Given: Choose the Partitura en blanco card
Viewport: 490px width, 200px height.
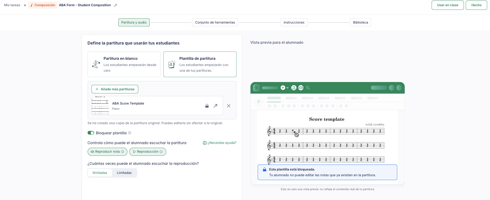Looking at the screenshot, I should tap(124, 64).
